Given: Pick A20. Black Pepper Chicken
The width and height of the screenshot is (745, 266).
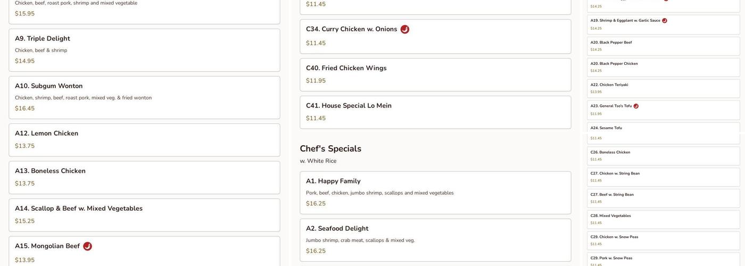Looking at the screenshot, I should (663, 67).
